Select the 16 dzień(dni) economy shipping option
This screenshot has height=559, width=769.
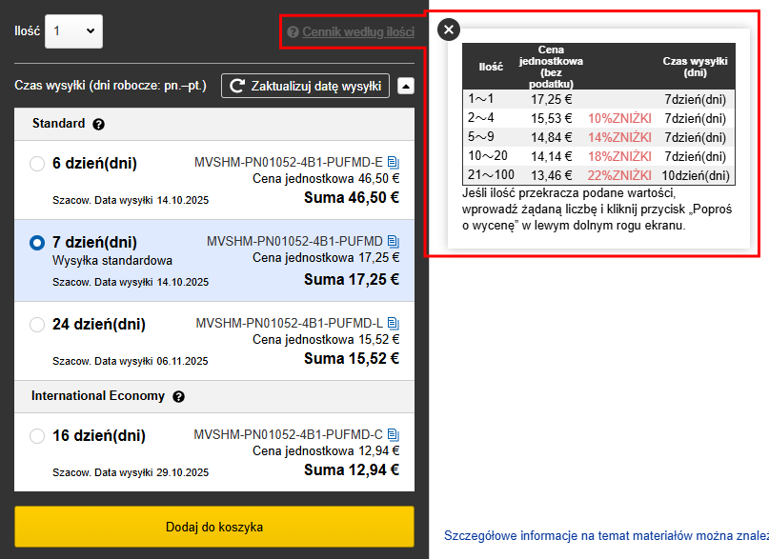tap(37, 436)
